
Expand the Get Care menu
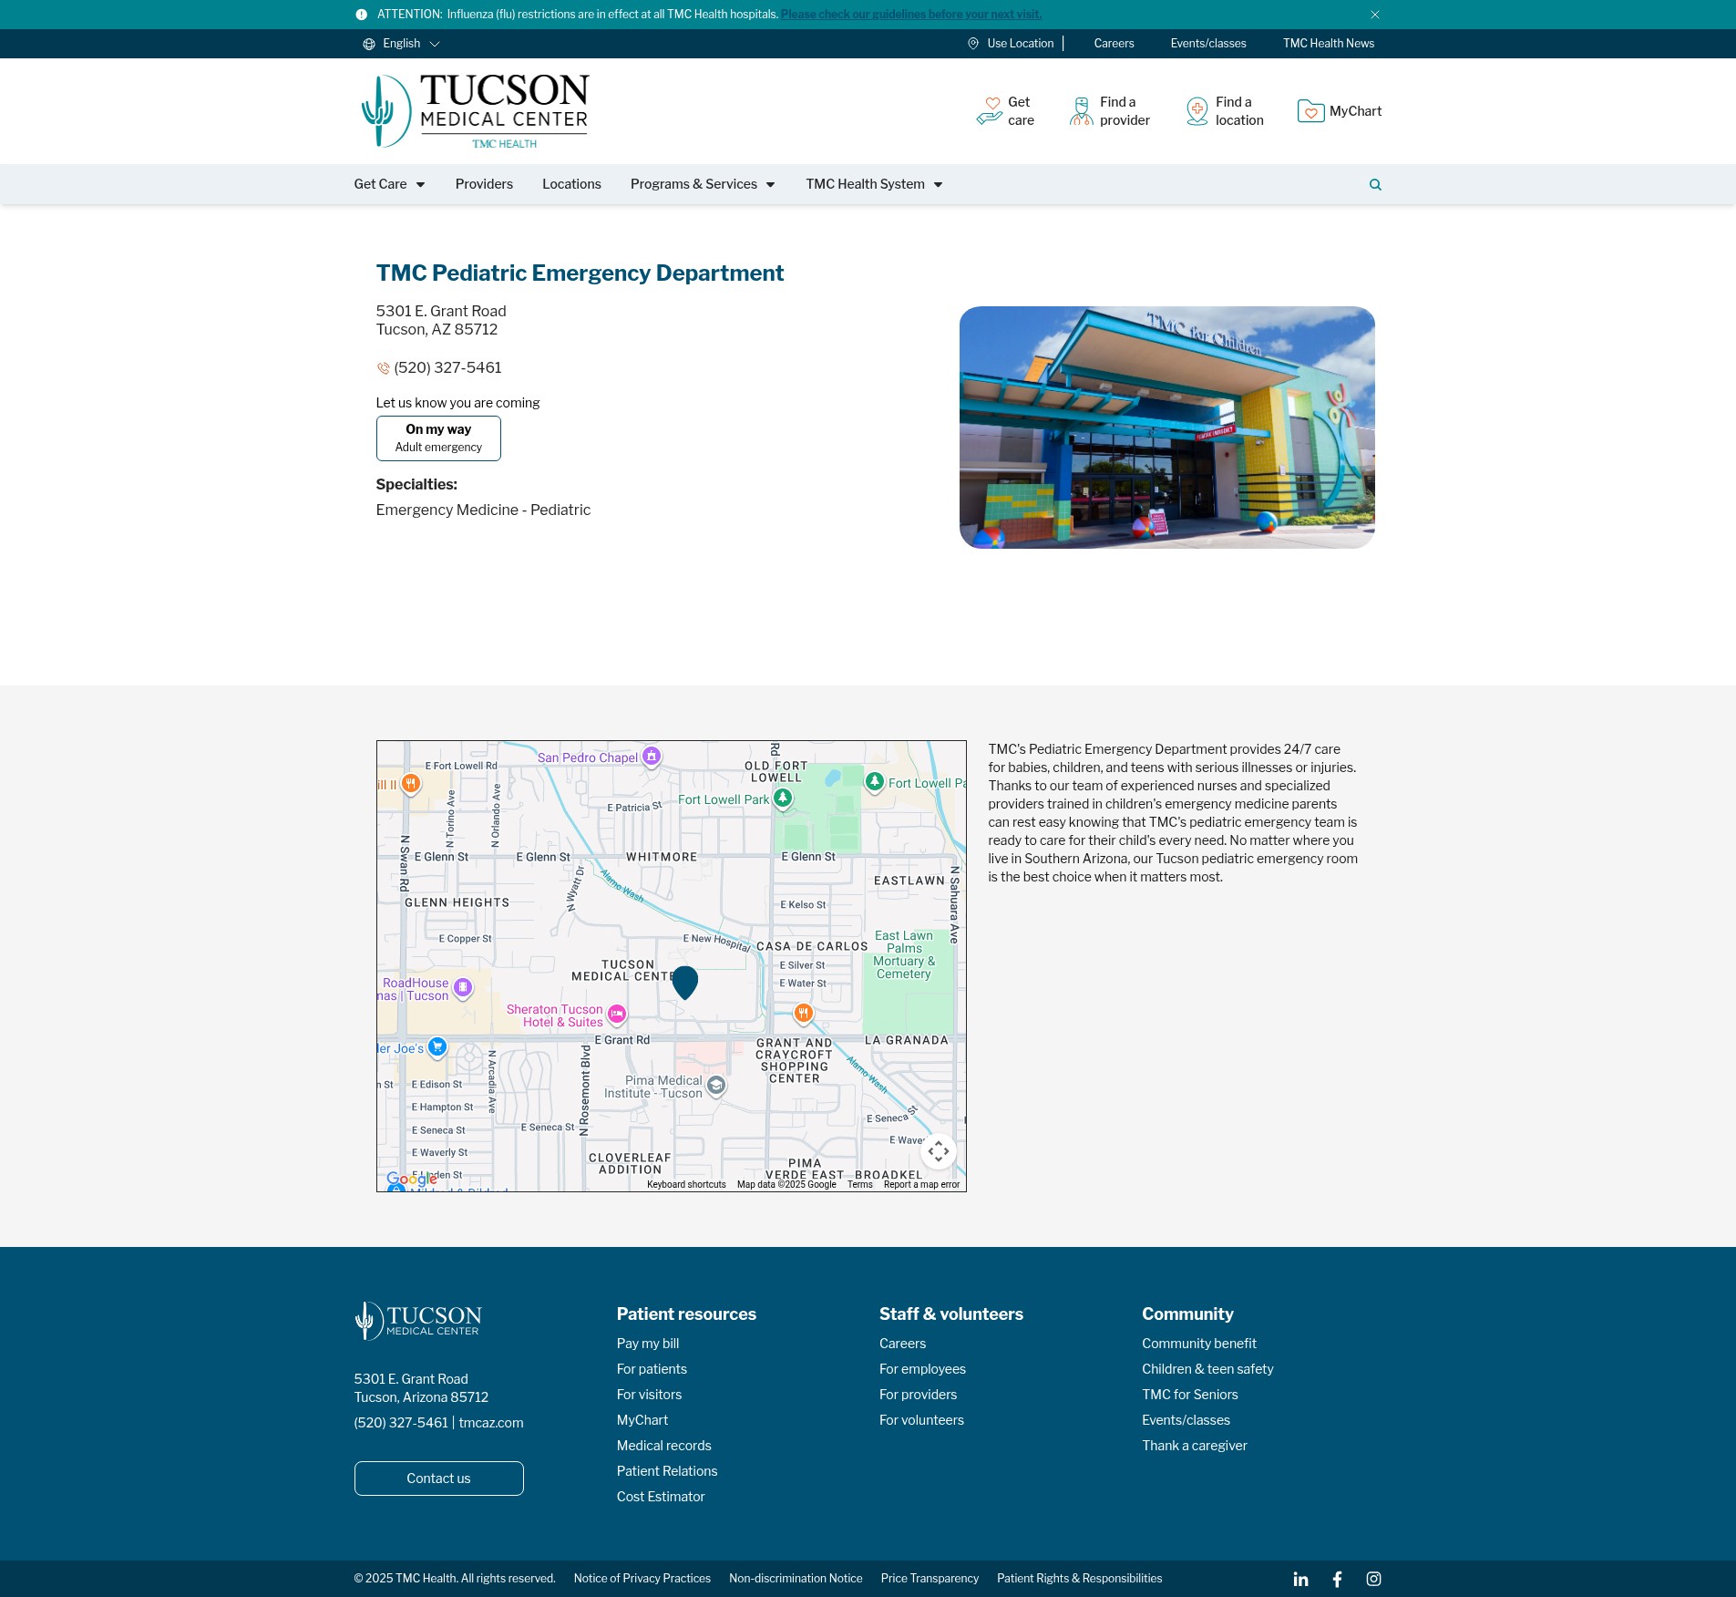(x=390, y=184)
